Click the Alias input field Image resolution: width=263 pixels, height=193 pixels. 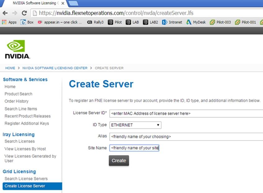pyautogui.click(x=186, y=137)
